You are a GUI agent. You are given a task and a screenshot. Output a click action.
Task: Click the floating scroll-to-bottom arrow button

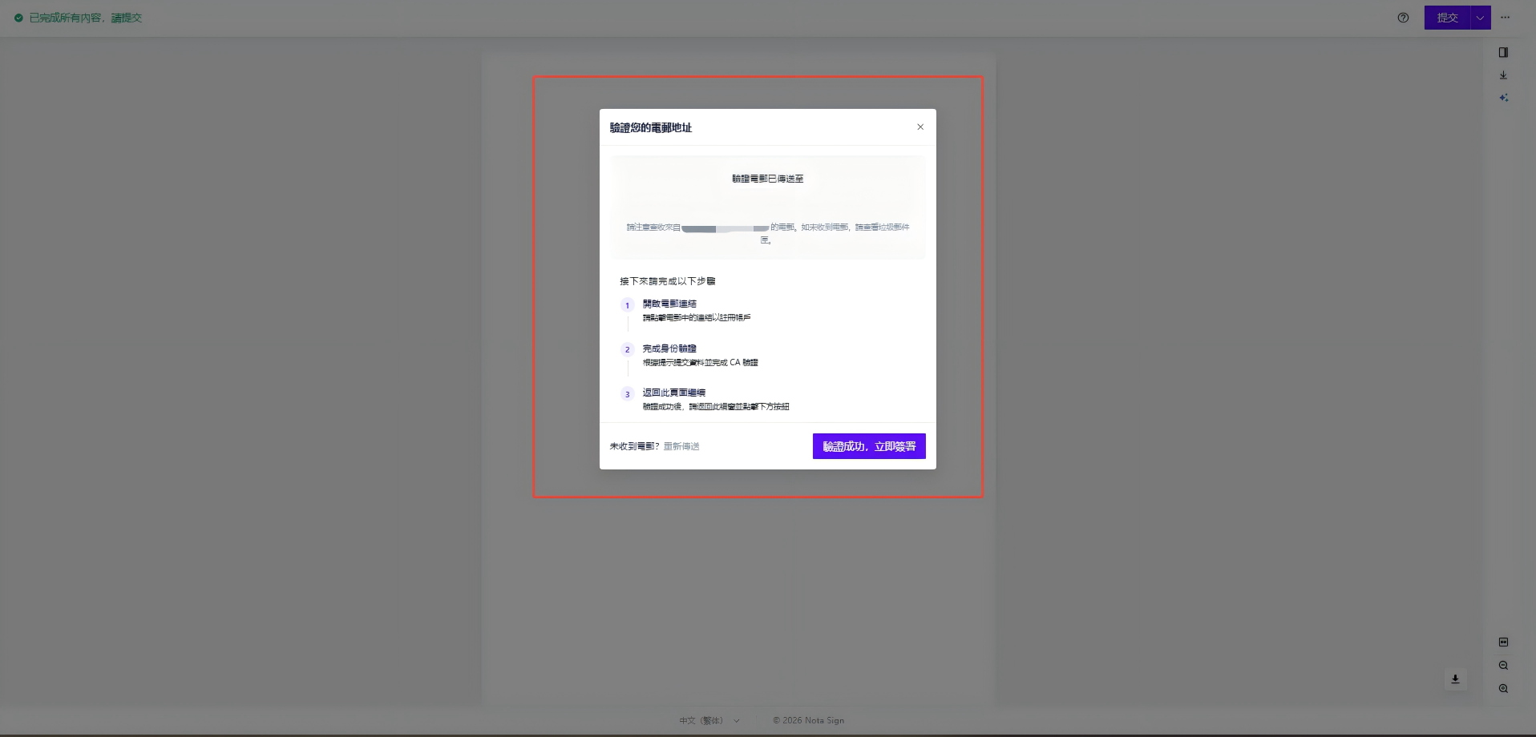(1455, 679)
